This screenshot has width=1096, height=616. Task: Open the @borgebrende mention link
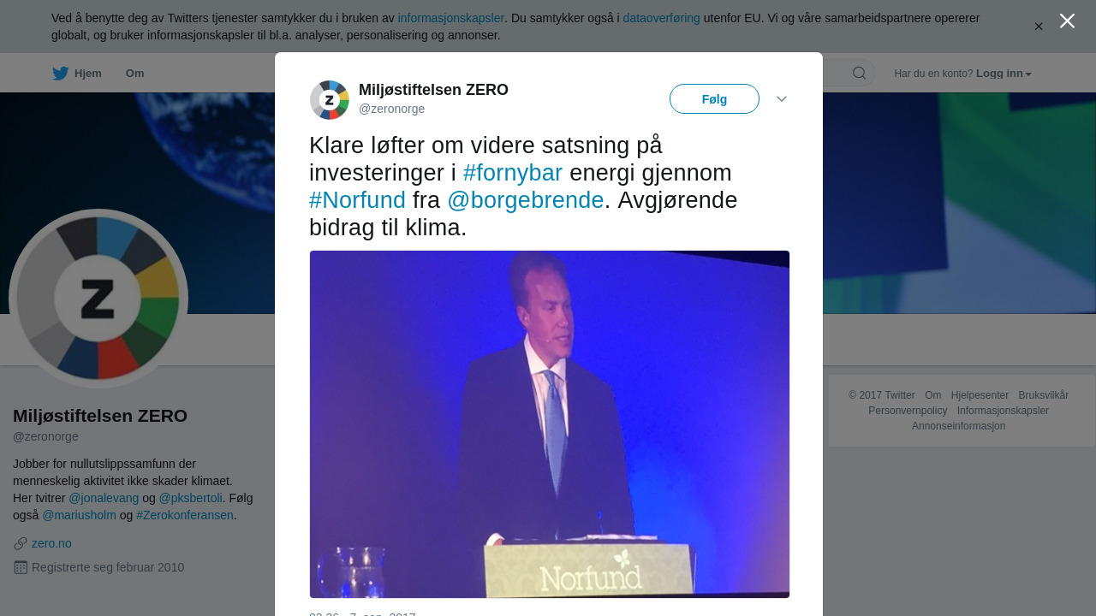pyautogui.click(x=526, y=200)
